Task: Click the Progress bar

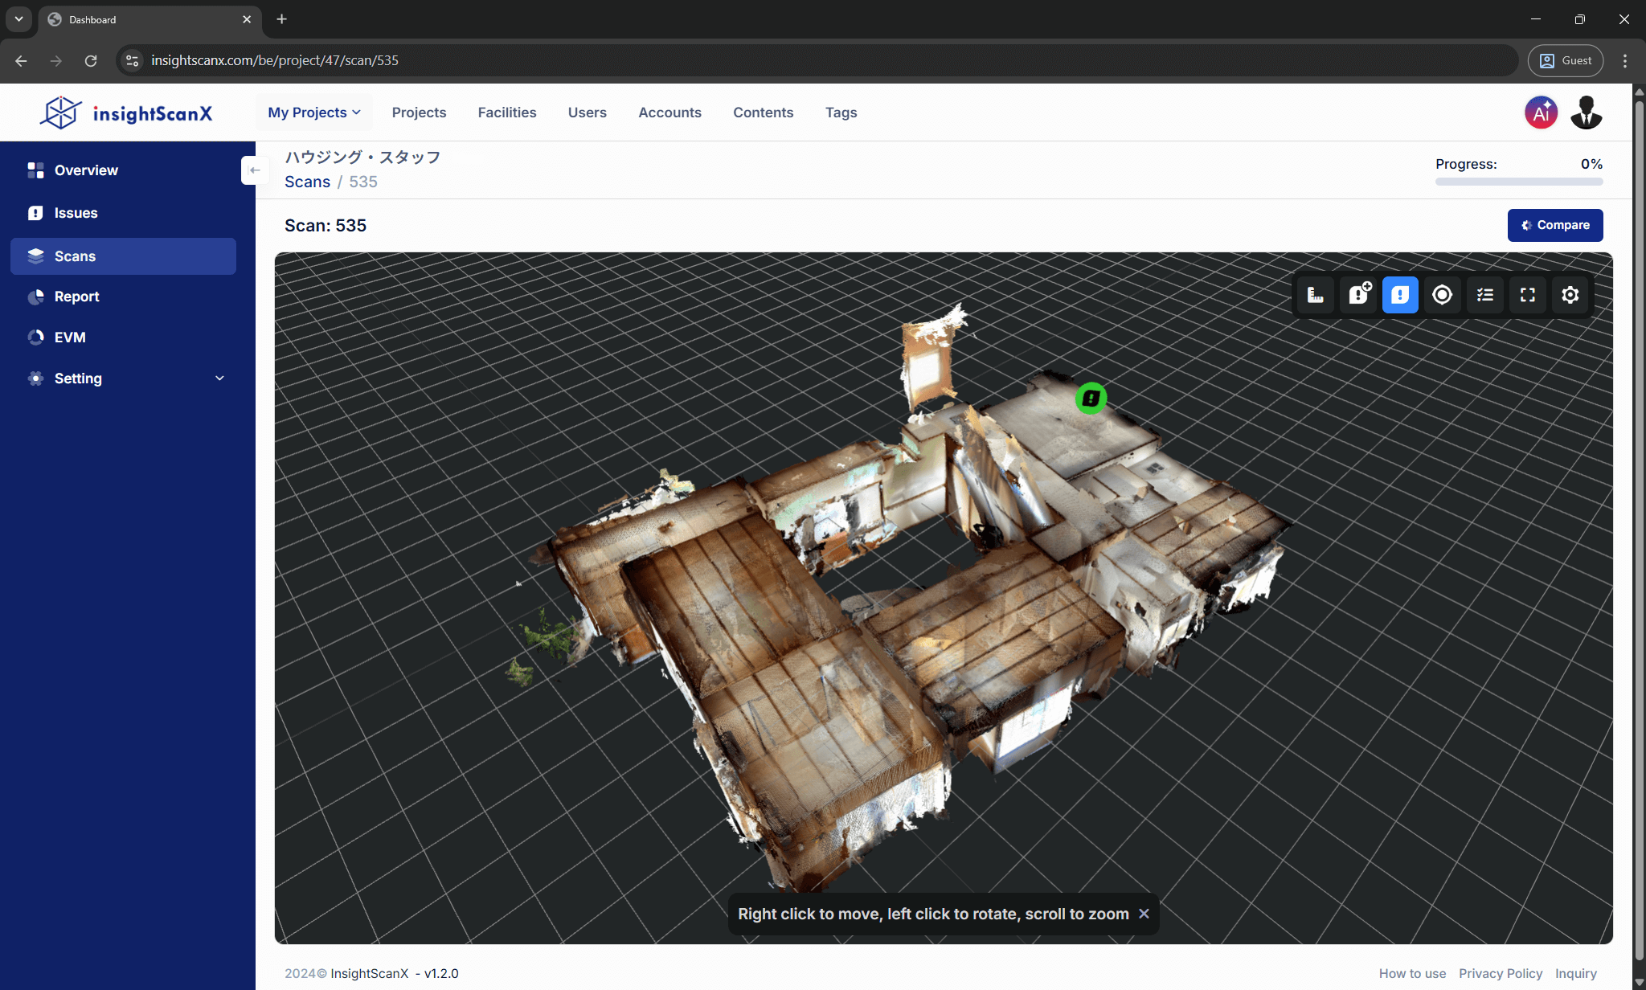Action: [x=1518, y=182]
